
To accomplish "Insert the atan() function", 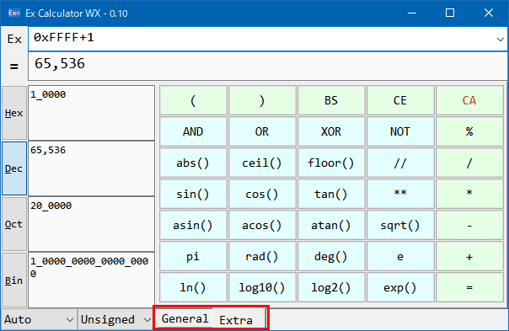I will coord(331,225).
